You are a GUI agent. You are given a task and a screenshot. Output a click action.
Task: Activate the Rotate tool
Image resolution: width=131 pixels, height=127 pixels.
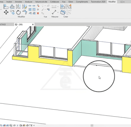tap(19, 12)
